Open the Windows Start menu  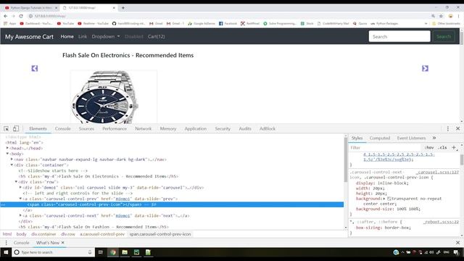[6, 252]
